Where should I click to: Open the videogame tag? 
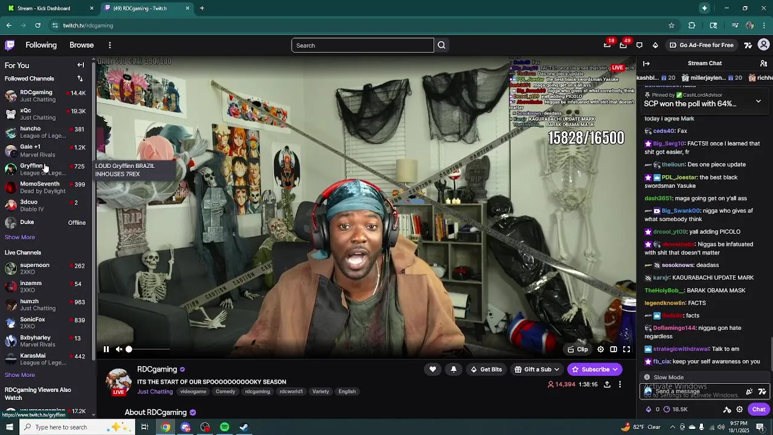point(193,391)
